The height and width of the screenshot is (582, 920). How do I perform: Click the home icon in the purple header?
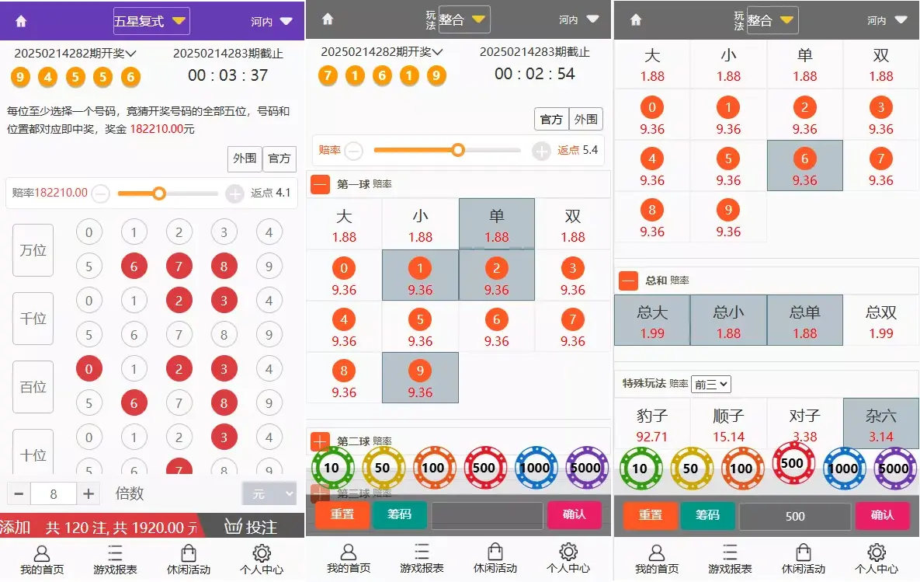[x=21, y=22]
